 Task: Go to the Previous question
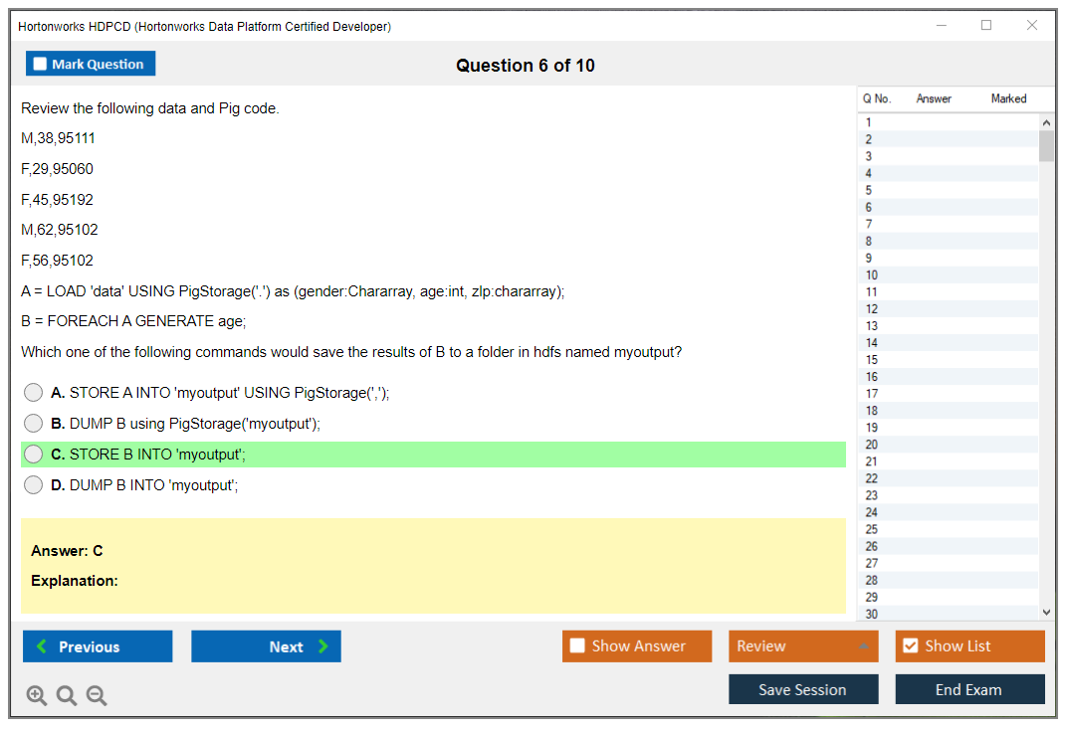click(x=98, y=646)
